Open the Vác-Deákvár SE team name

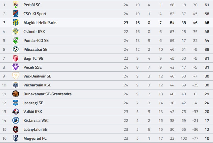37,76
